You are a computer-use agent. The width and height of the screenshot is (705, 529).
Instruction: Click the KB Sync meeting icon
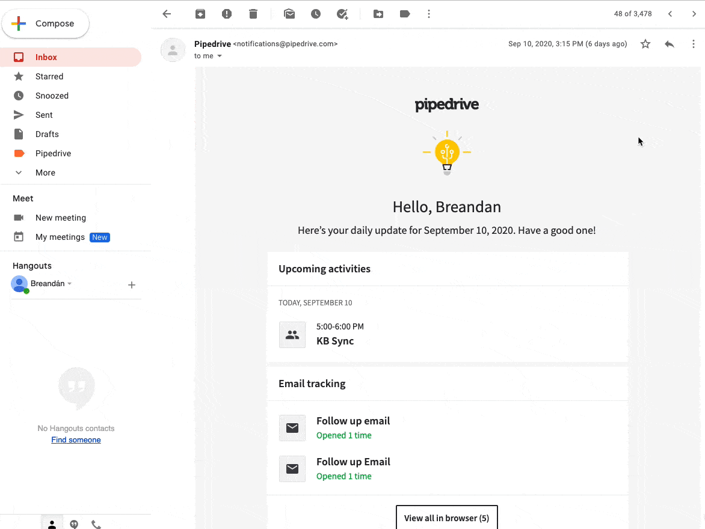pos(292,335)
